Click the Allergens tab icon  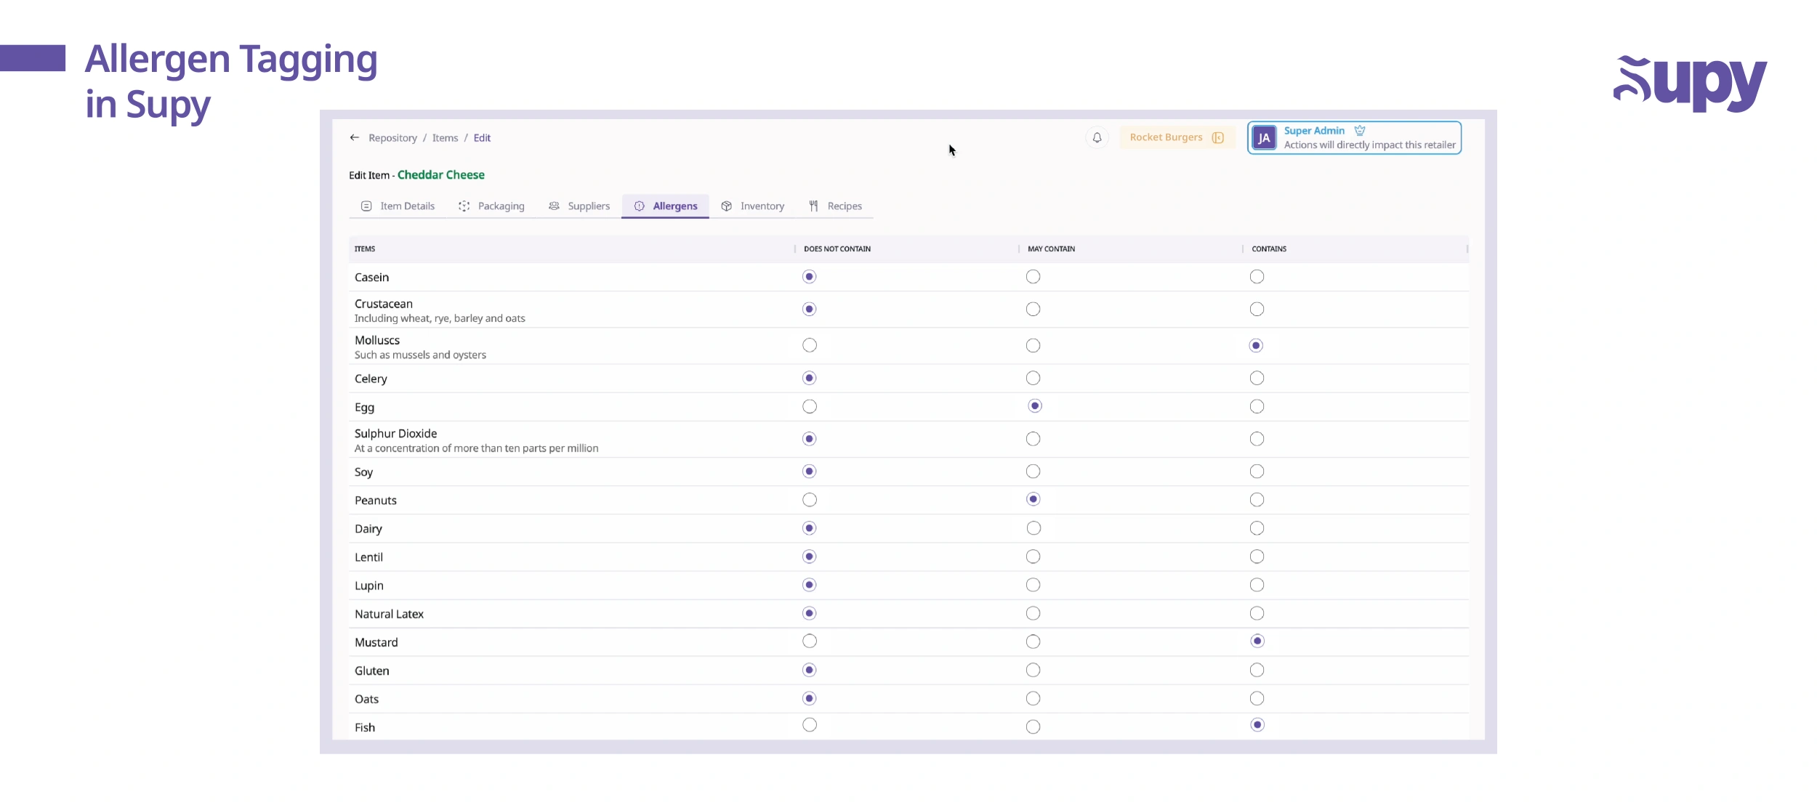click(639, 206)
